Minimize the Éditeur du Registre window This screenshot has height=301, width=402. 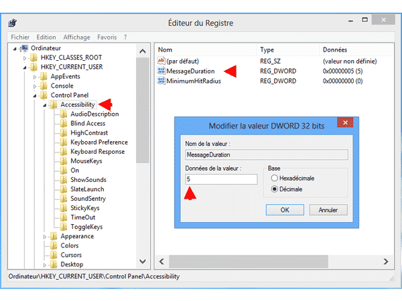(x=350, y=20)
